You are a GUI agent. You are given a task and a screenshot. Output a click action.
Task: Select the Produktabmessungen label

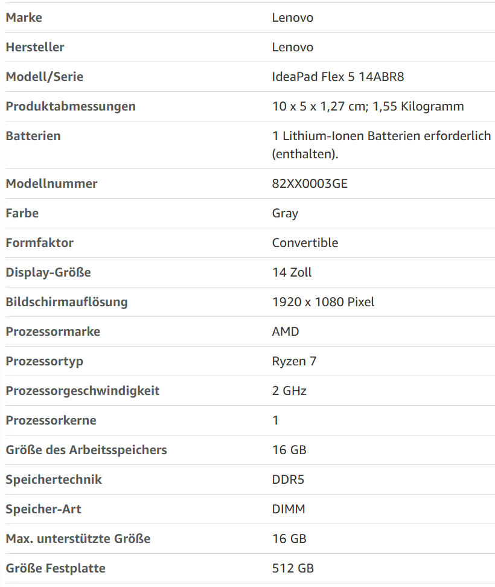tap(71, 106)
